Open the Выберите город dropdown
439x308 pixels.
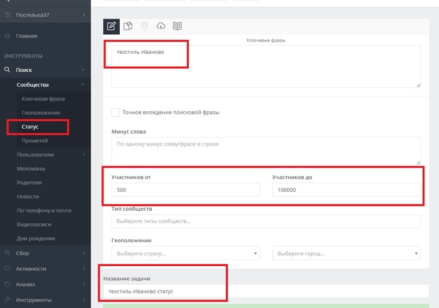[347, 253]
